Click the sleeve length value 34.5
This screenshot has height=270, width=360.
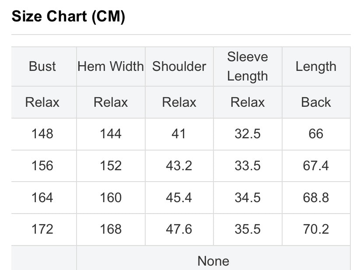coord(248,198)
